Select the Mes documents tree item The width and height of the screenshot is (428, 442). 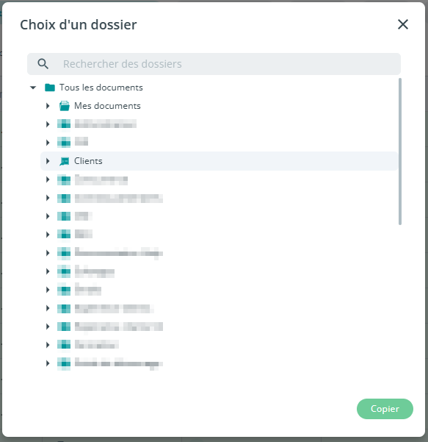107,106
